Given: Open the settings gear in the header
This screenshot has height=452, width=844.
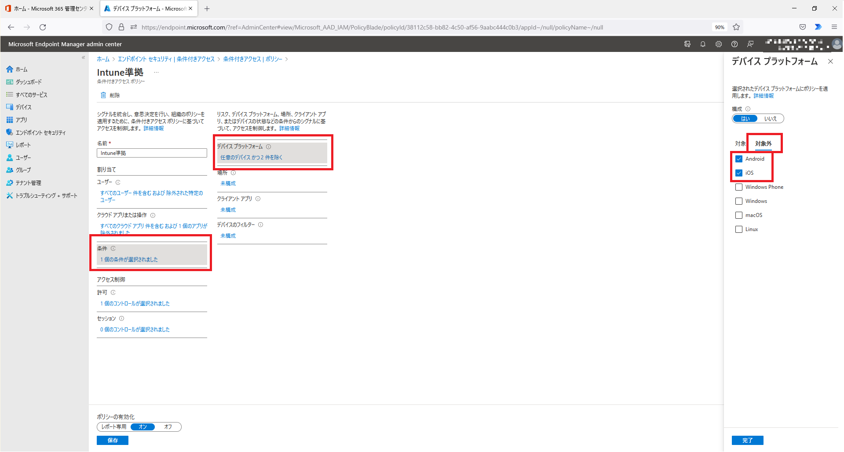Looking at the screenshot, I should click(x=719, y=44).
